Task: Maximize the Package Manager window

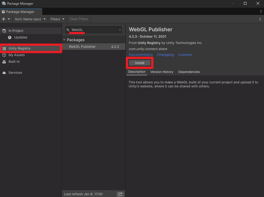Action: pyautogui.click(x=245, y=3)
